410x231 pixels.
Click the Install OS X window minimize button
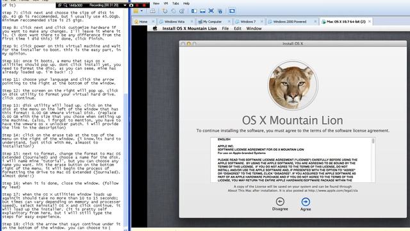coord(188,44)
